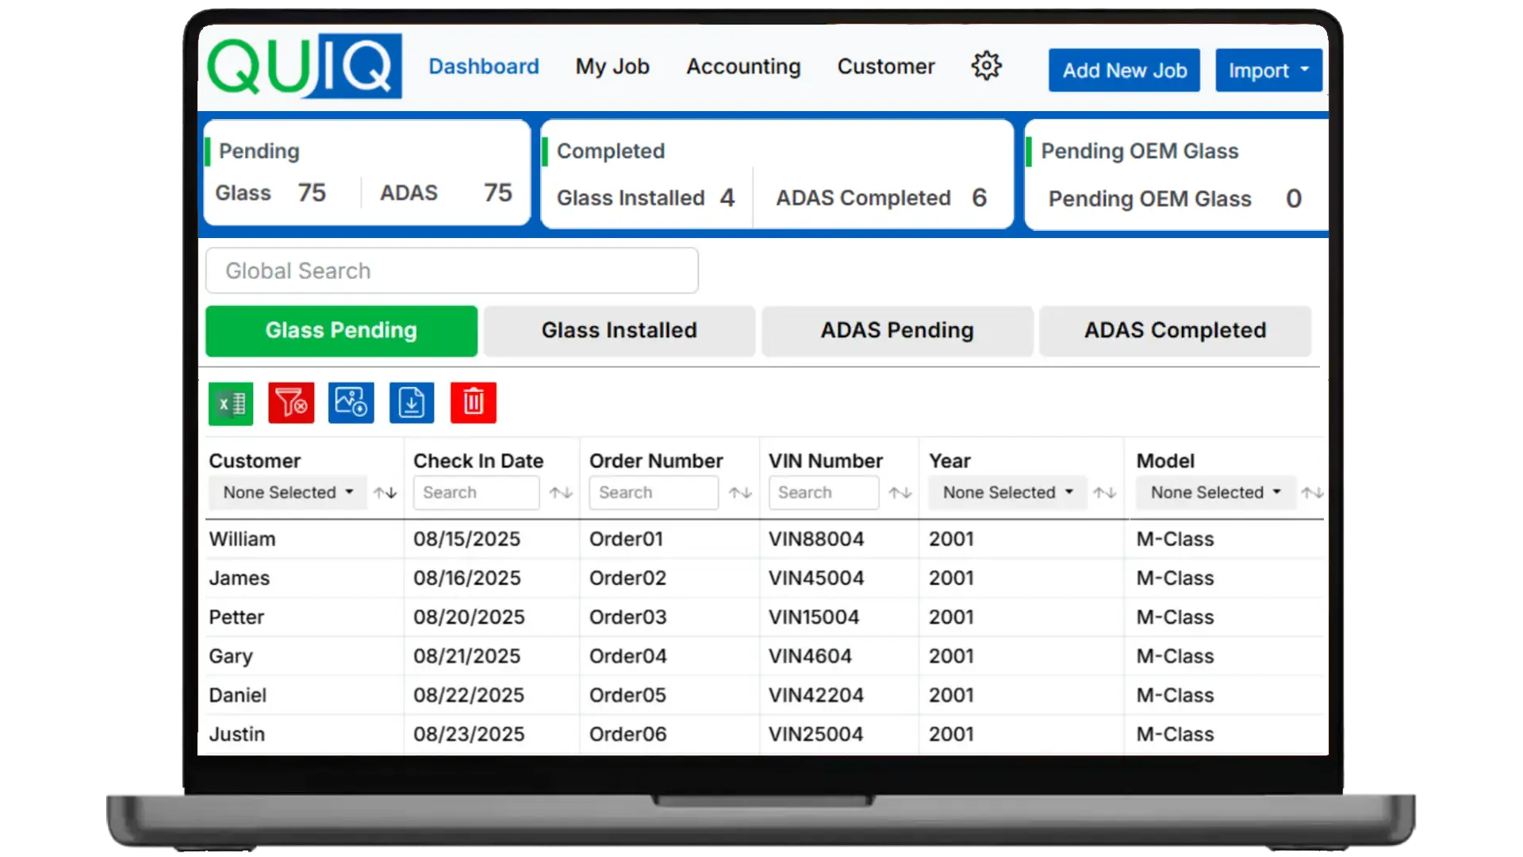Open the Year None Selected dropdown
The image size is (1523, 857).
tap(1007, 493)
